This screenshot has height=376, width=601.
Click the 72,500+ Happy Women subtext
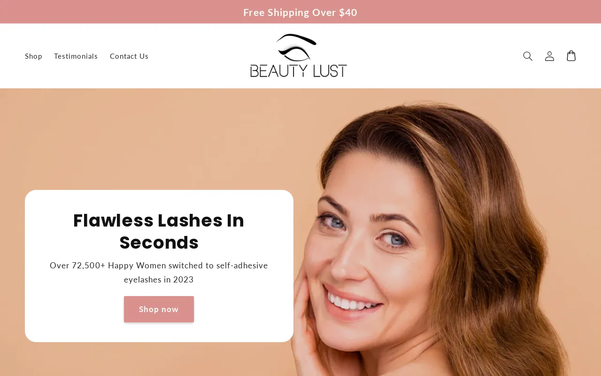[x=159, y=272]
